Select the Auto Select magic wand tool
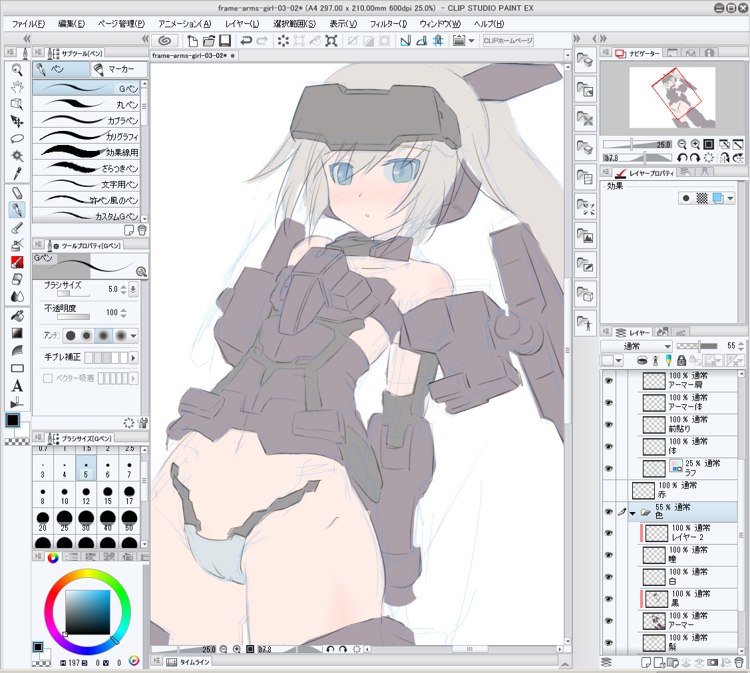Screen dimensions: 750x673 tap(17, 156)
